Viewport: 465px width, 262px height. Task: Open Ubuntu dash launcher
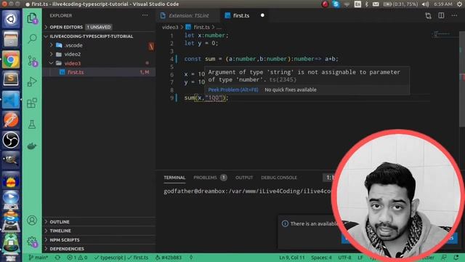pyautogui.click(x=11, y=20)
